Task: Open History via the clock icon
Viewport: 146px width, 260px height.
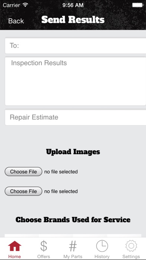Action: click(x=102, y=246)
